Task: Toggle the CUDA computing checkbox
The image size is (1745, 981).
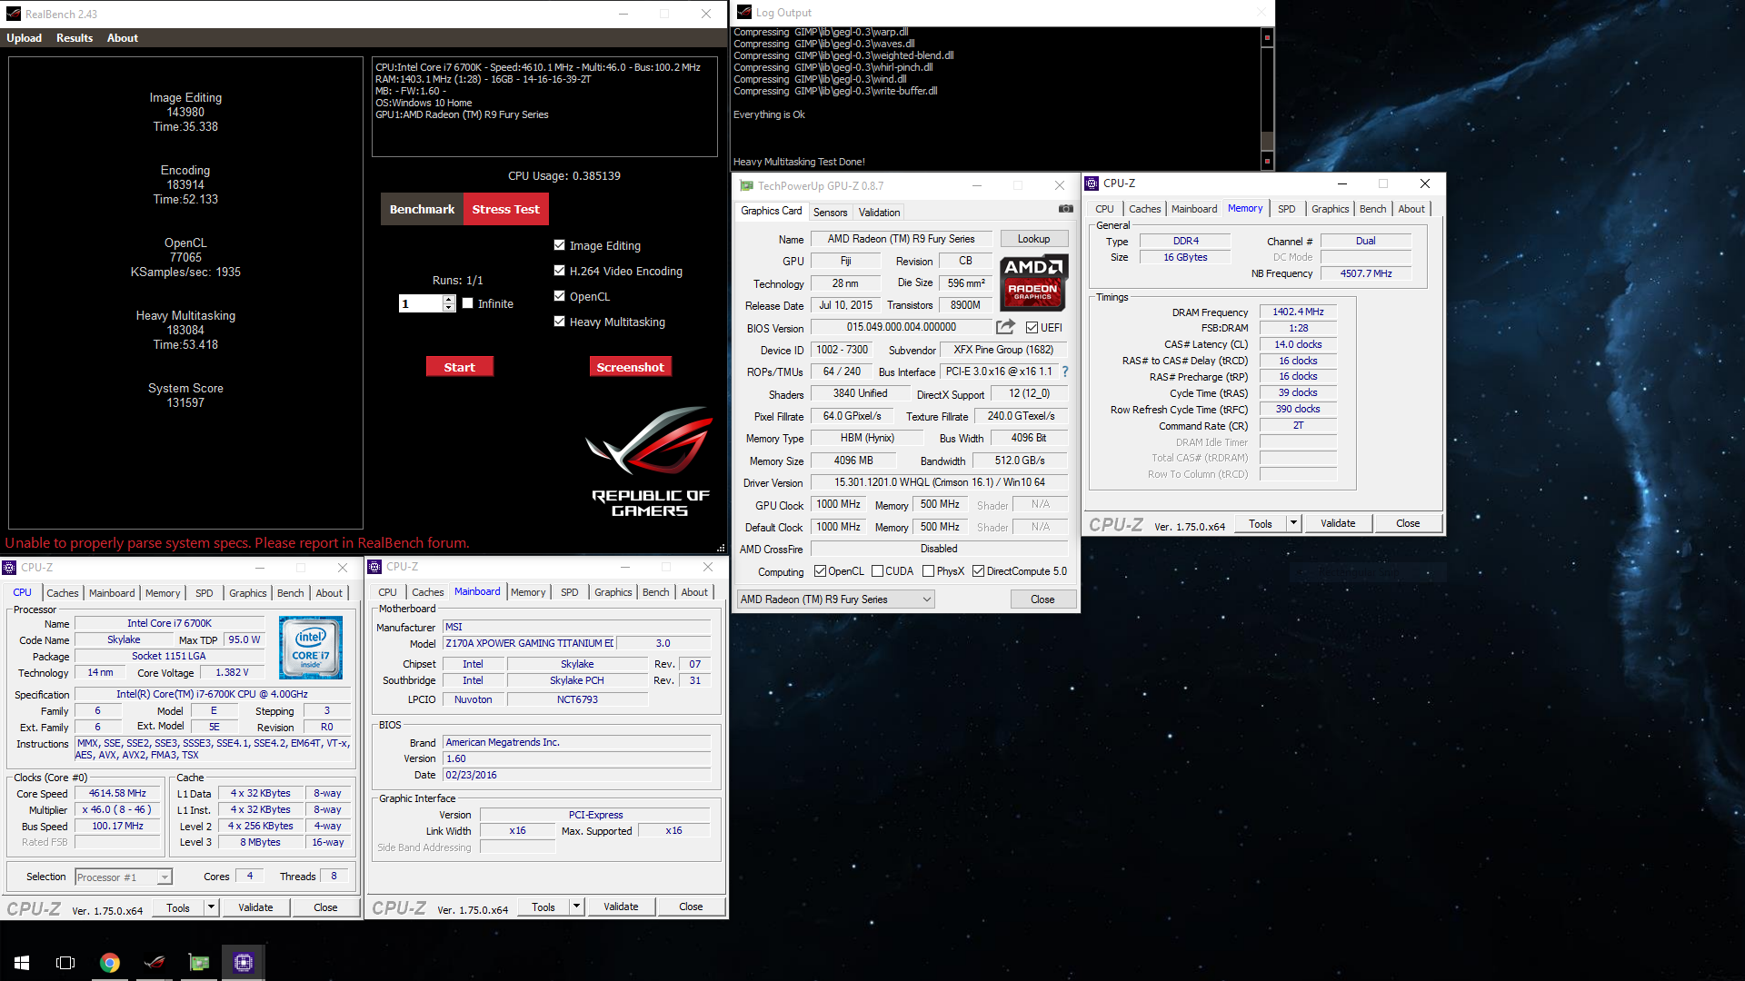Action: click(x=877, y=571)
